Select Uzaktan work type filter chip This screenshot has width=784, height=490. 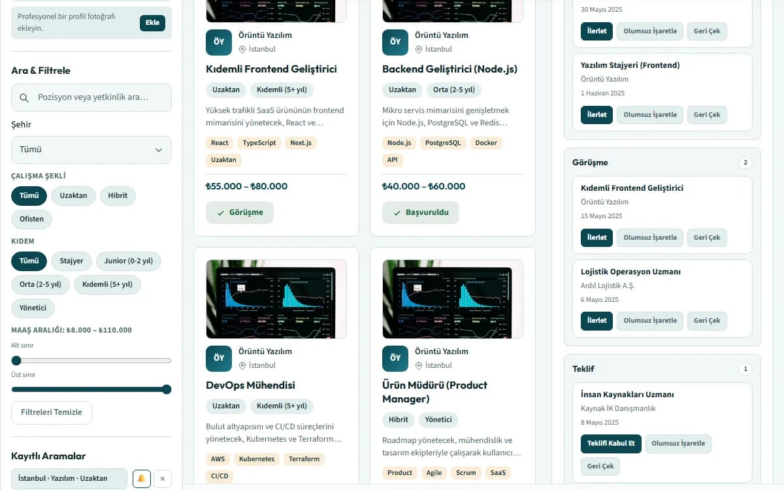[x=73, y=195]
